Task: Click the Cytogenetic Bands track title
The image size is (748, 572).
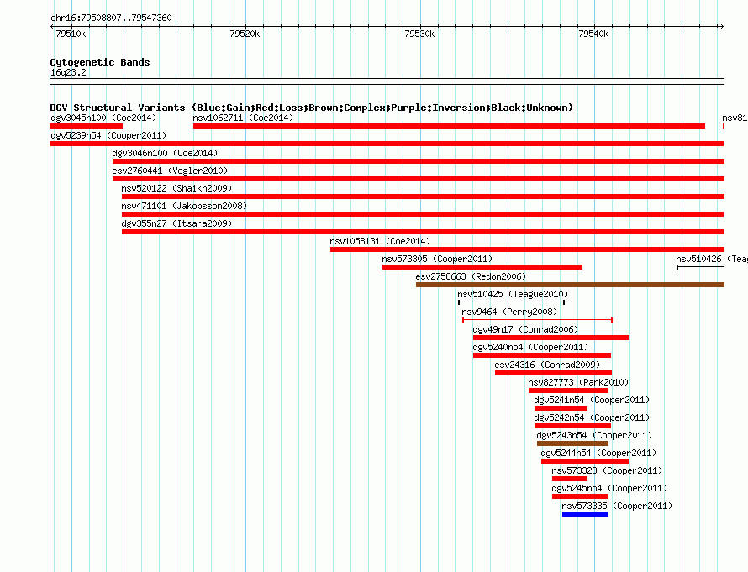Action: [100, 62]
